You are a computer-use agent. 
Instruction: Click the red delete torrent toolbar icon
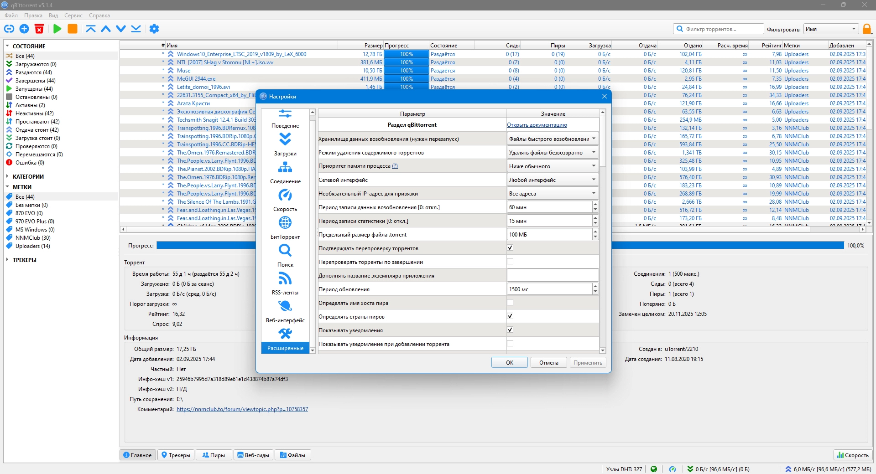(x=39, y=29)
